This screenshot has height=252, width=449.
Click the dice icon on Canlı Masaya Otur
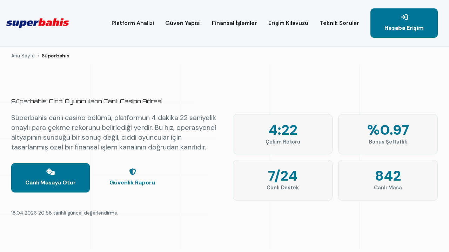tap(51, 172)
